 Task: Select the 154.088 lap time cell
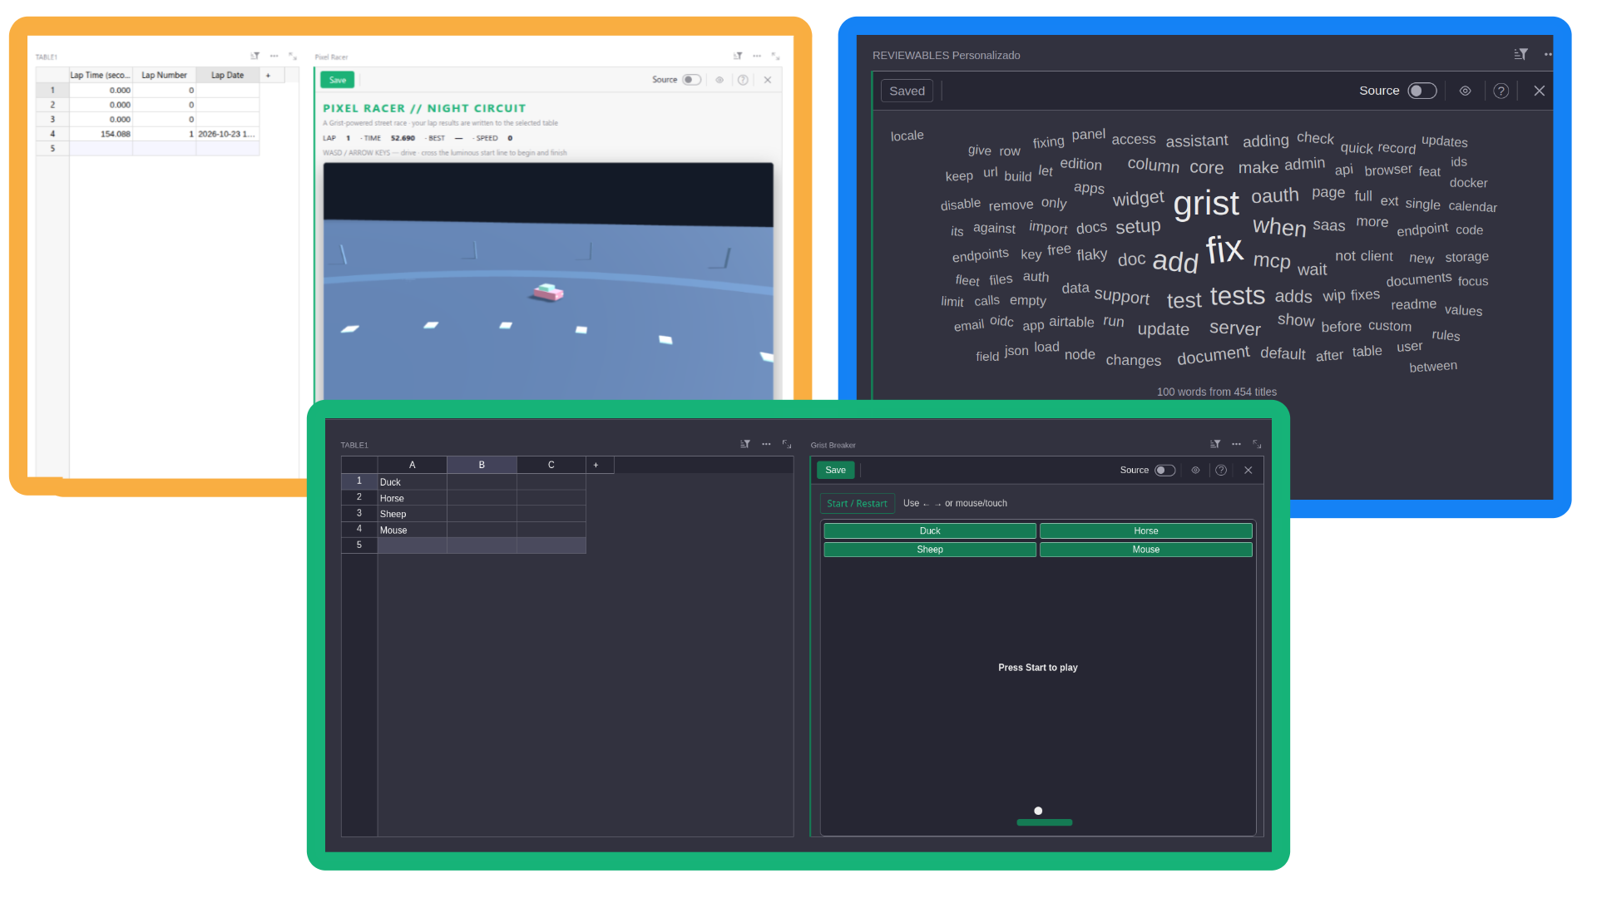click(x=101, y=134)
